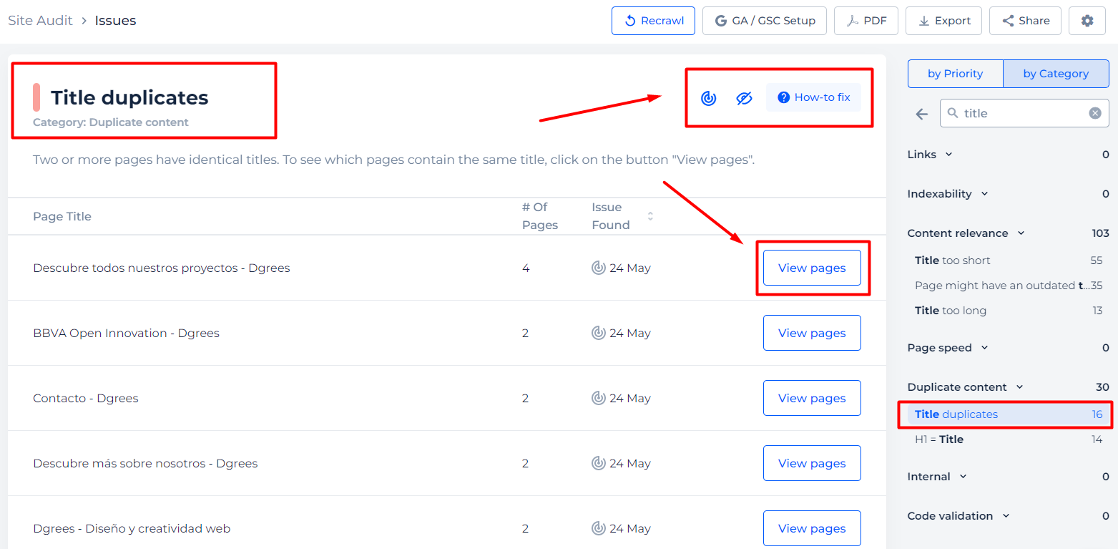The height and width of the screenshot is (549, 1118).
Task: Click radar icon in BBVA Open Innovation row
Action: pos(599,333)
